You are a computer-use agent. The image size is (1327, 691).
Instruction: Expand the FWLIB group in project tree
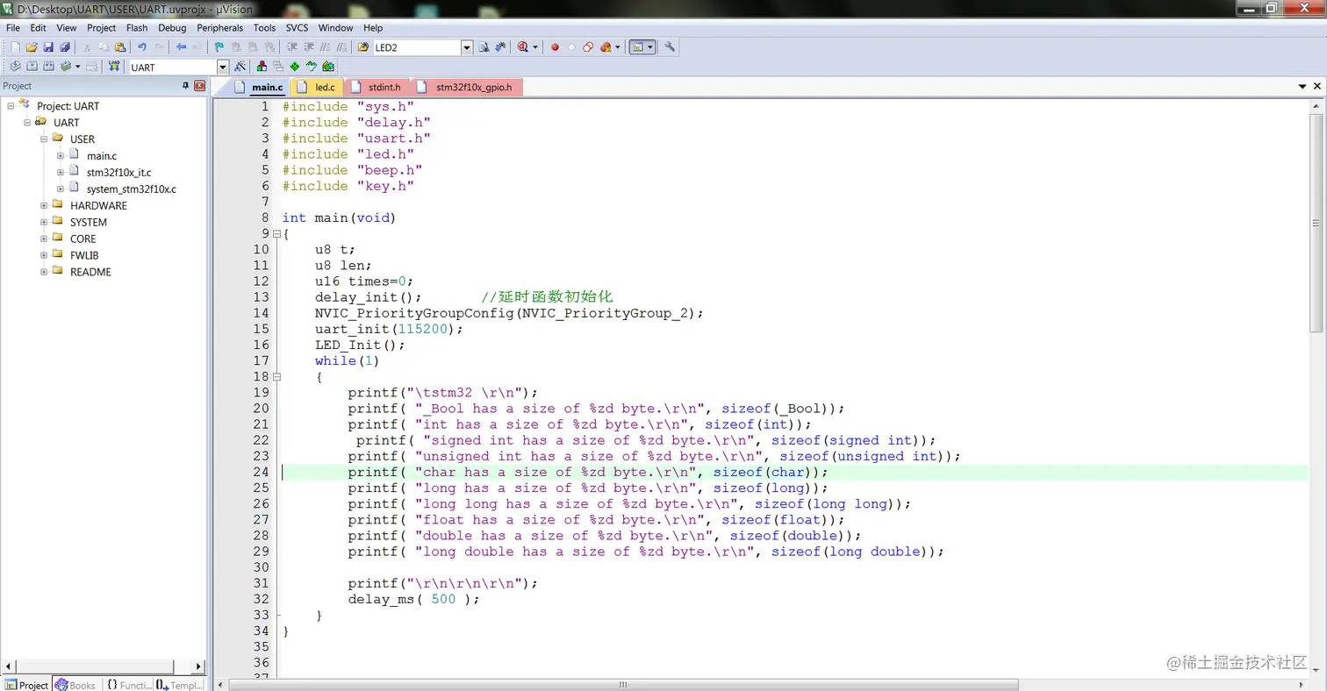[44, 255]
